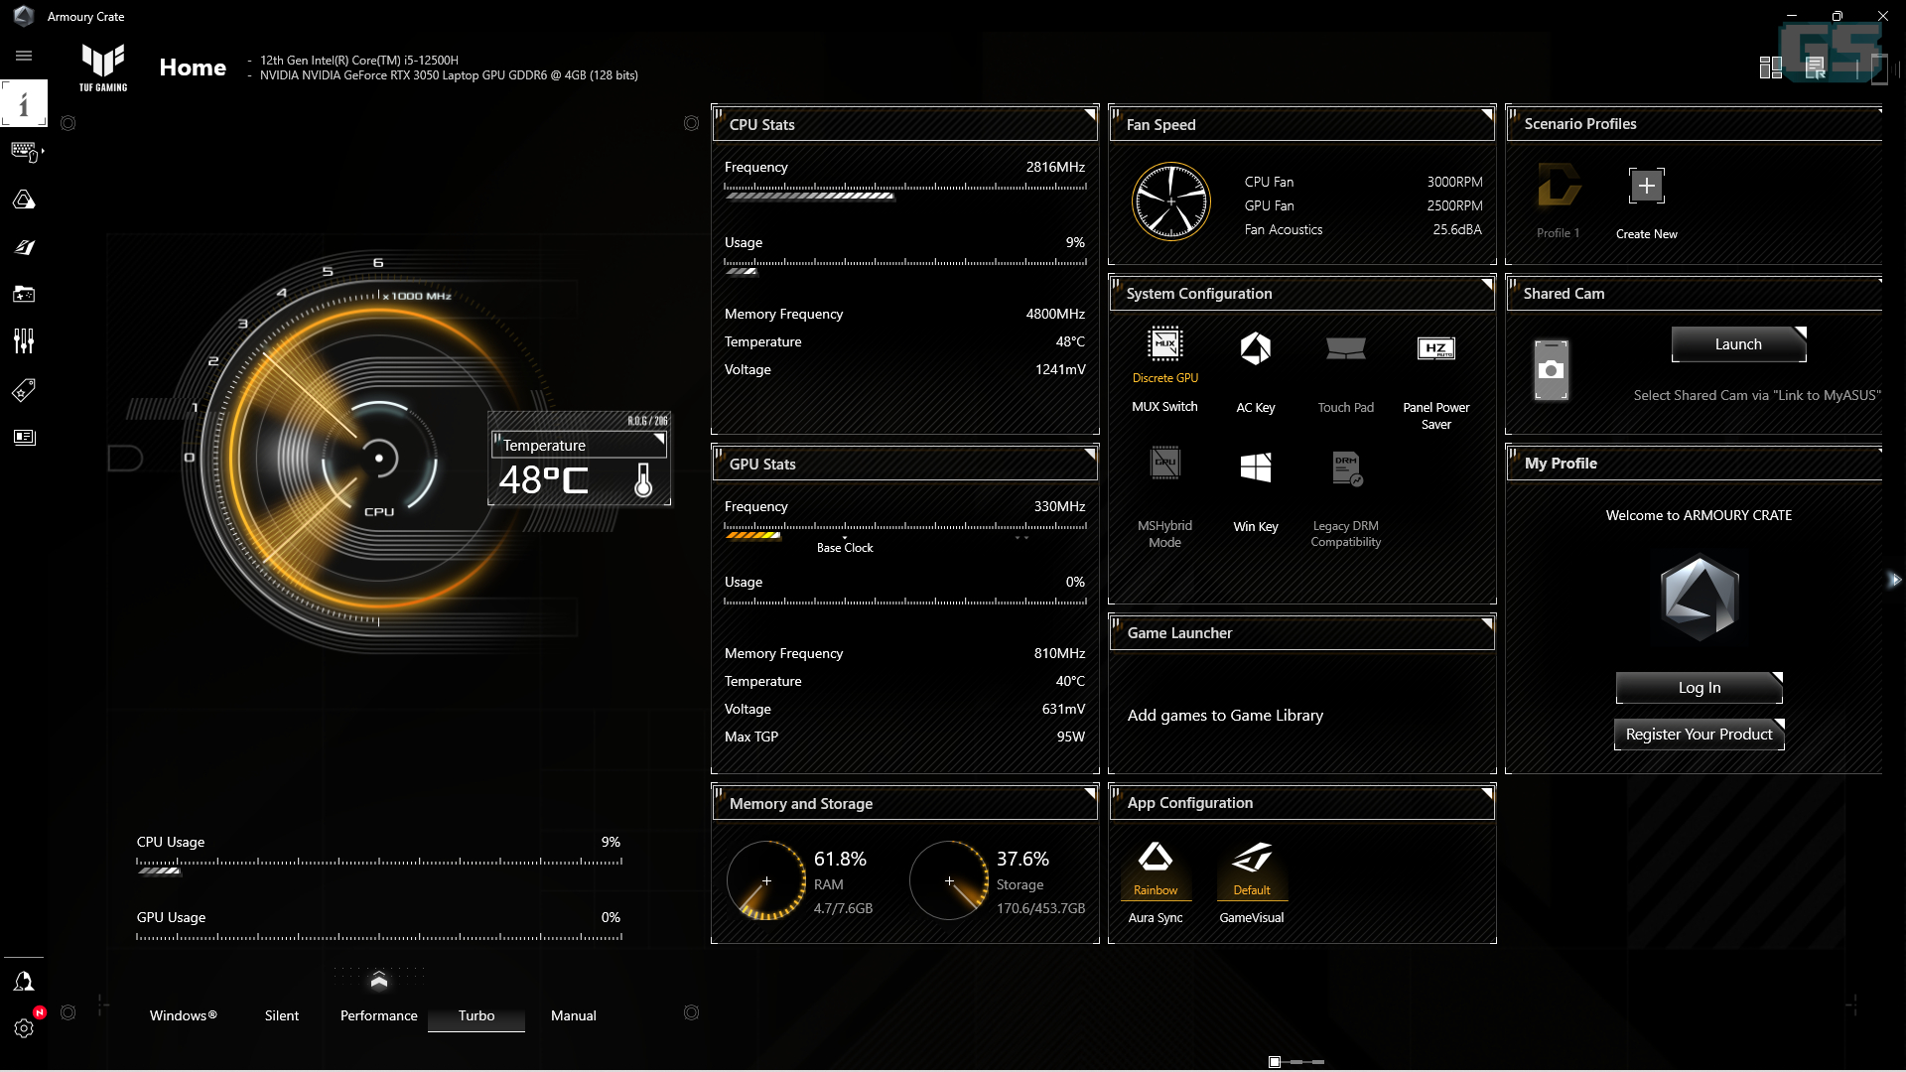The height and width of the screenshot is (1072, 1906).
Task: Select Performance operating mode
Action: [x=378, y=1015]
